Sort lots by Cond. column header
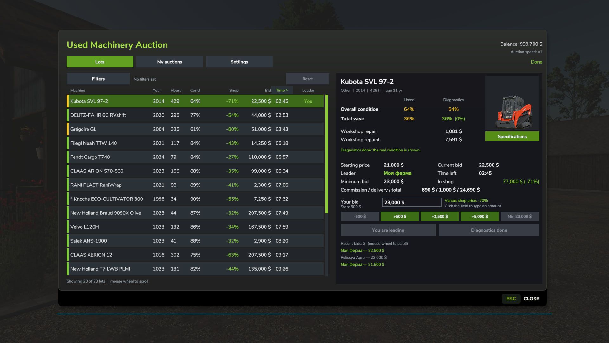The width and height of the screenshot is (609, 343). point(195,90)
